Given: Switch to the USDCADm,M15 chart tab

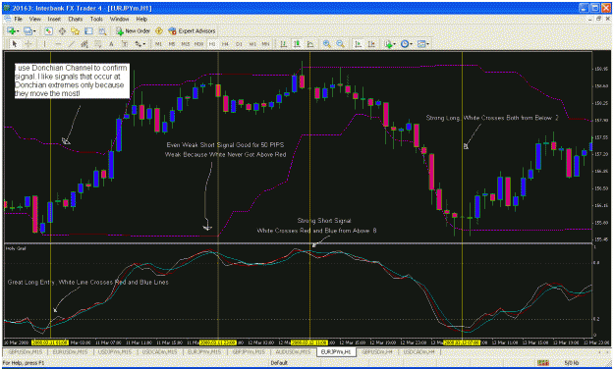Looking at the screenshot, I should pos(159,352).
